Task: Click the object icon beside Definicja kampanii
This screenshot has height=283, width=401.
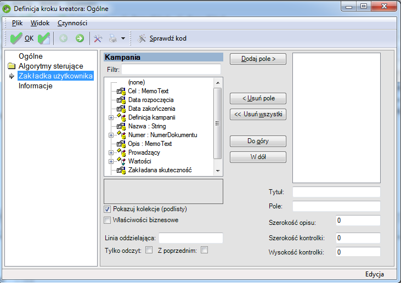Action: pyautogui.click(x=121, y=117)
